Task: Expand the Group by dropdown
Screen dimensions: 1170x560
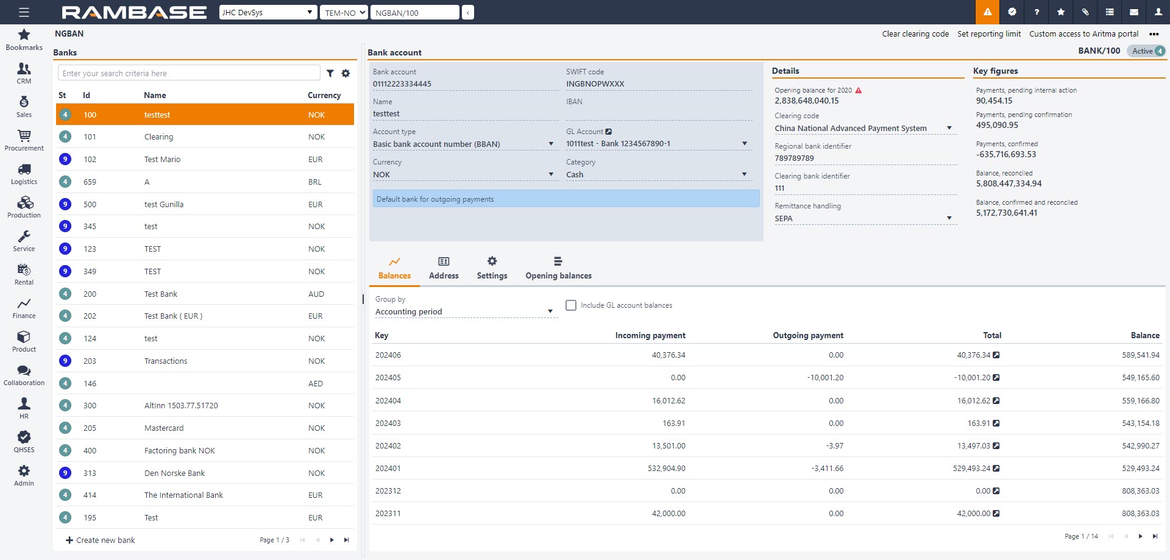Action: click(550, 312)
